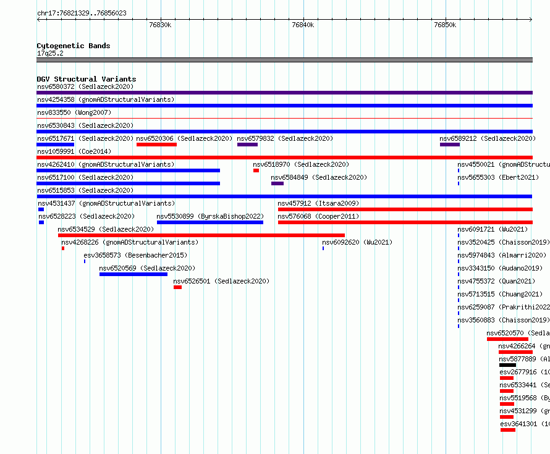The image size is (550, 454).
Task: Open nsv4550021 variant label
Action: 504,164
